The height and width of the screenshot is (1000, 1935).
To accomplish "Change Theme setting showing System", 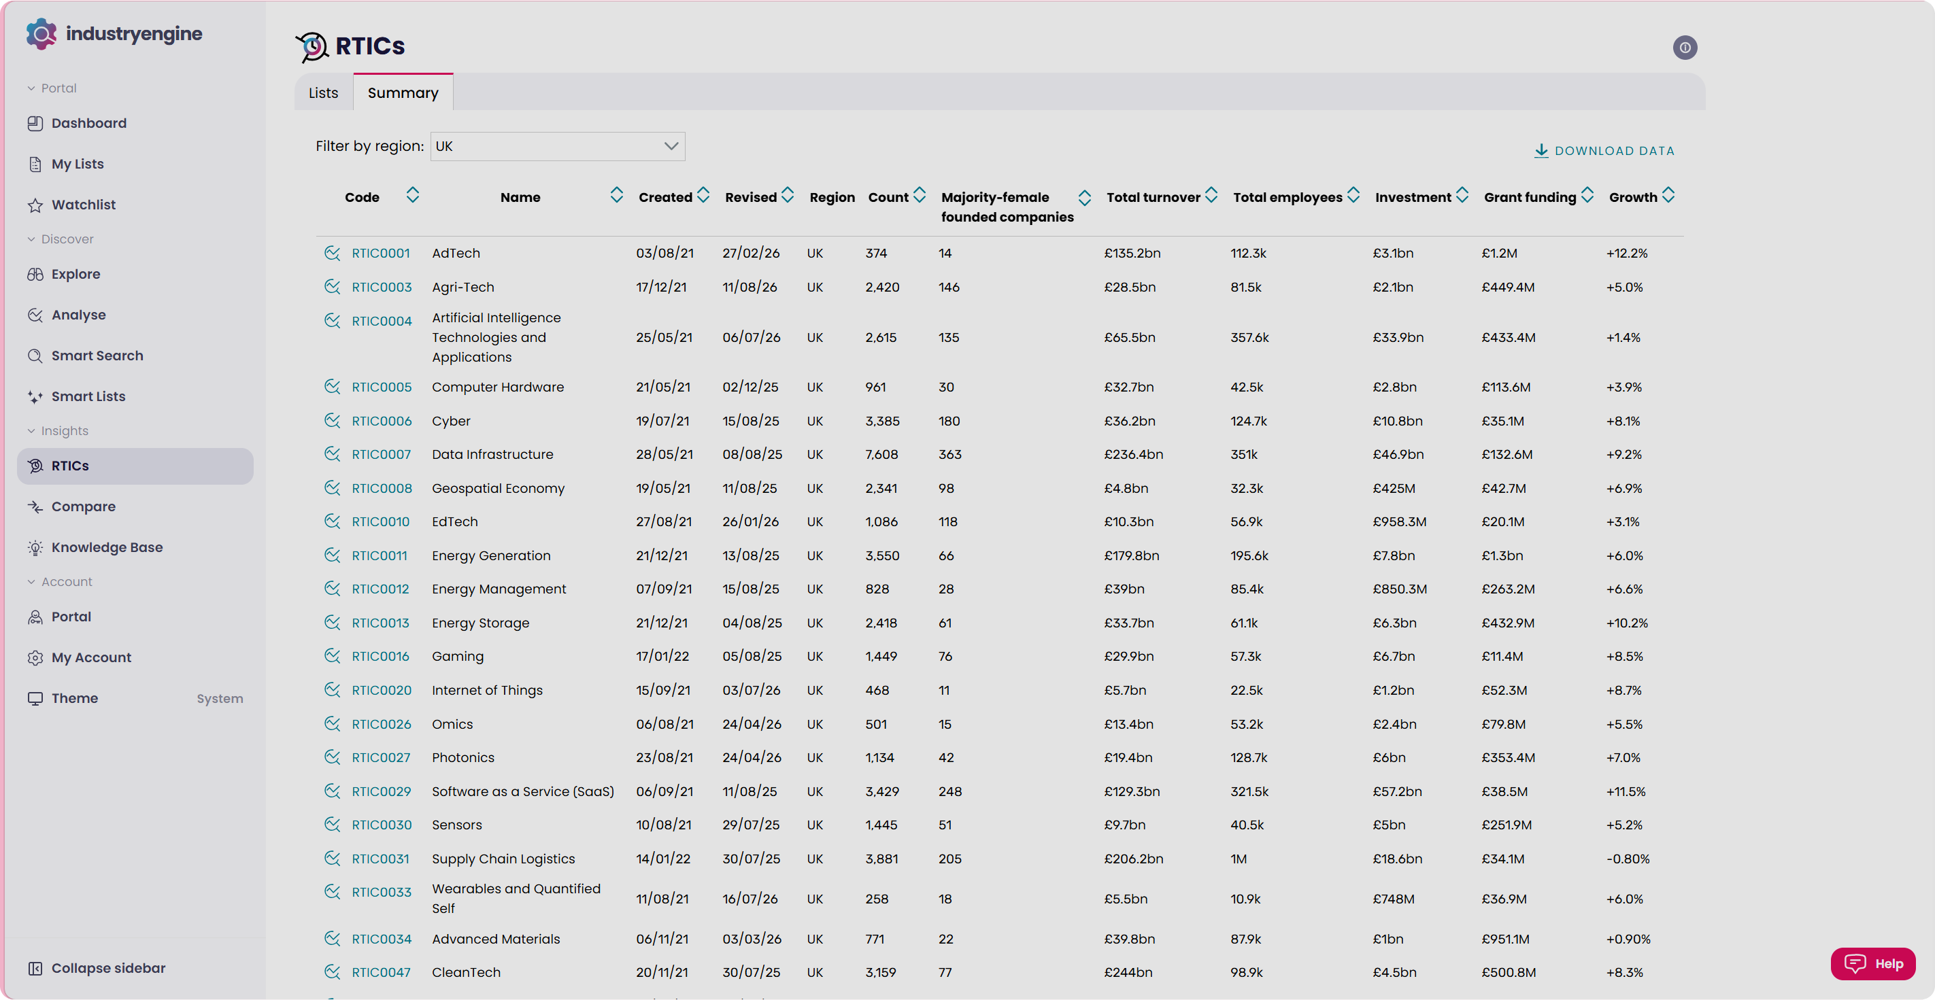I will 135,698.
